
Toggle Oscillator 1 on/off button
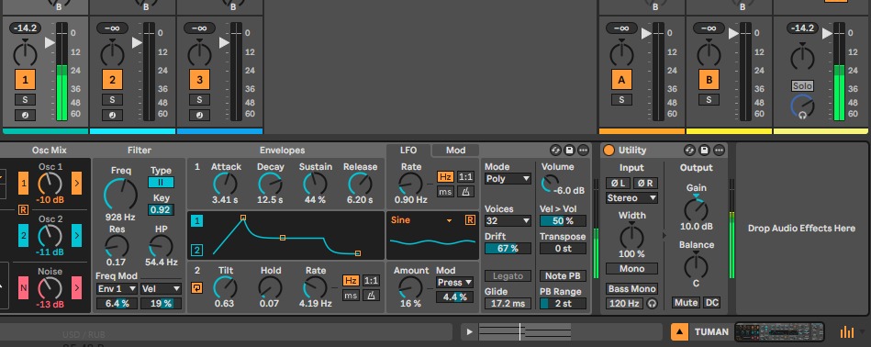click(x=23, y=184)
